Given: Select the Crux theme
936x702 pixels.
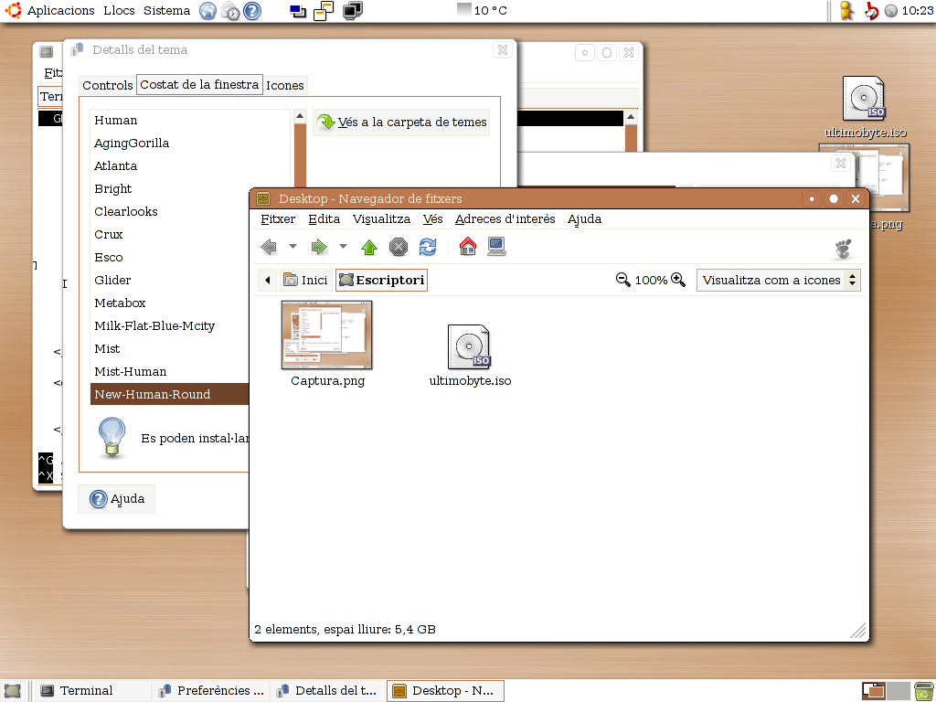Looking at the screenshot, I should (169, 234).
